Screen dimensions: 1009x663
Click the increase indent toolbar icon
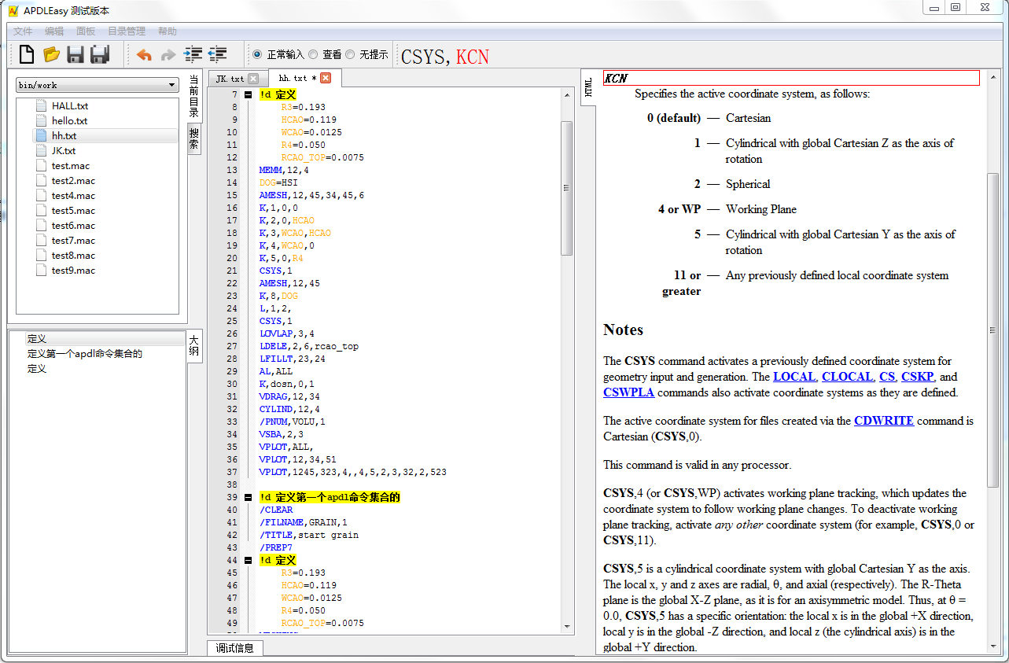[193, 54]
